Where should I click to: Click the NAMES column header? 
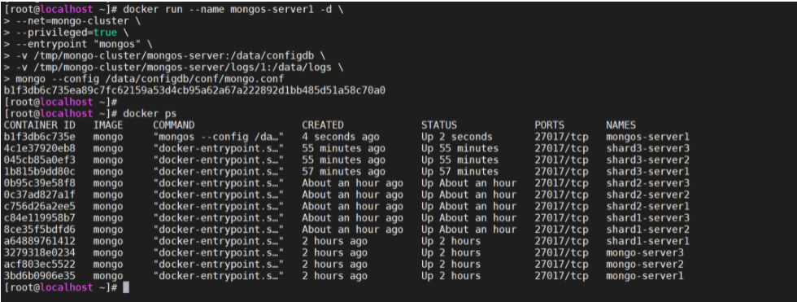[621, 125]
